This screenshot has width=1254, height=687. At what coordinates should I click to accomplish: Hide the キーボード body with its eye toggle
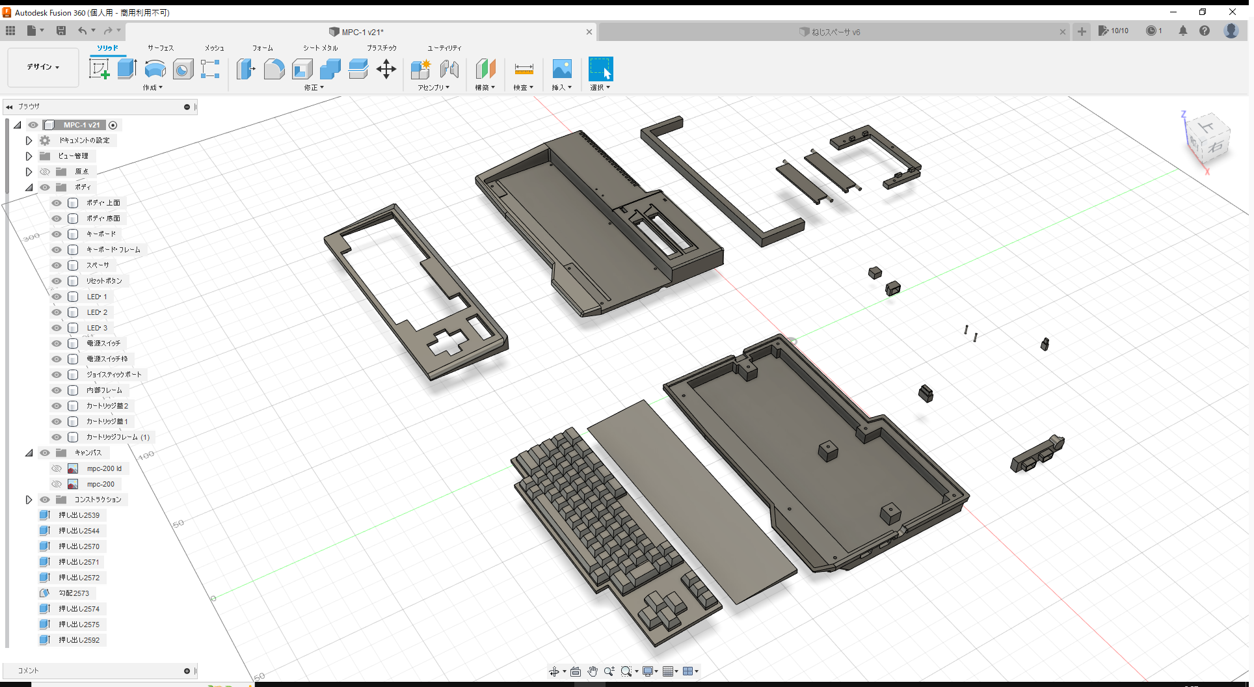click(x=56, y=234)
